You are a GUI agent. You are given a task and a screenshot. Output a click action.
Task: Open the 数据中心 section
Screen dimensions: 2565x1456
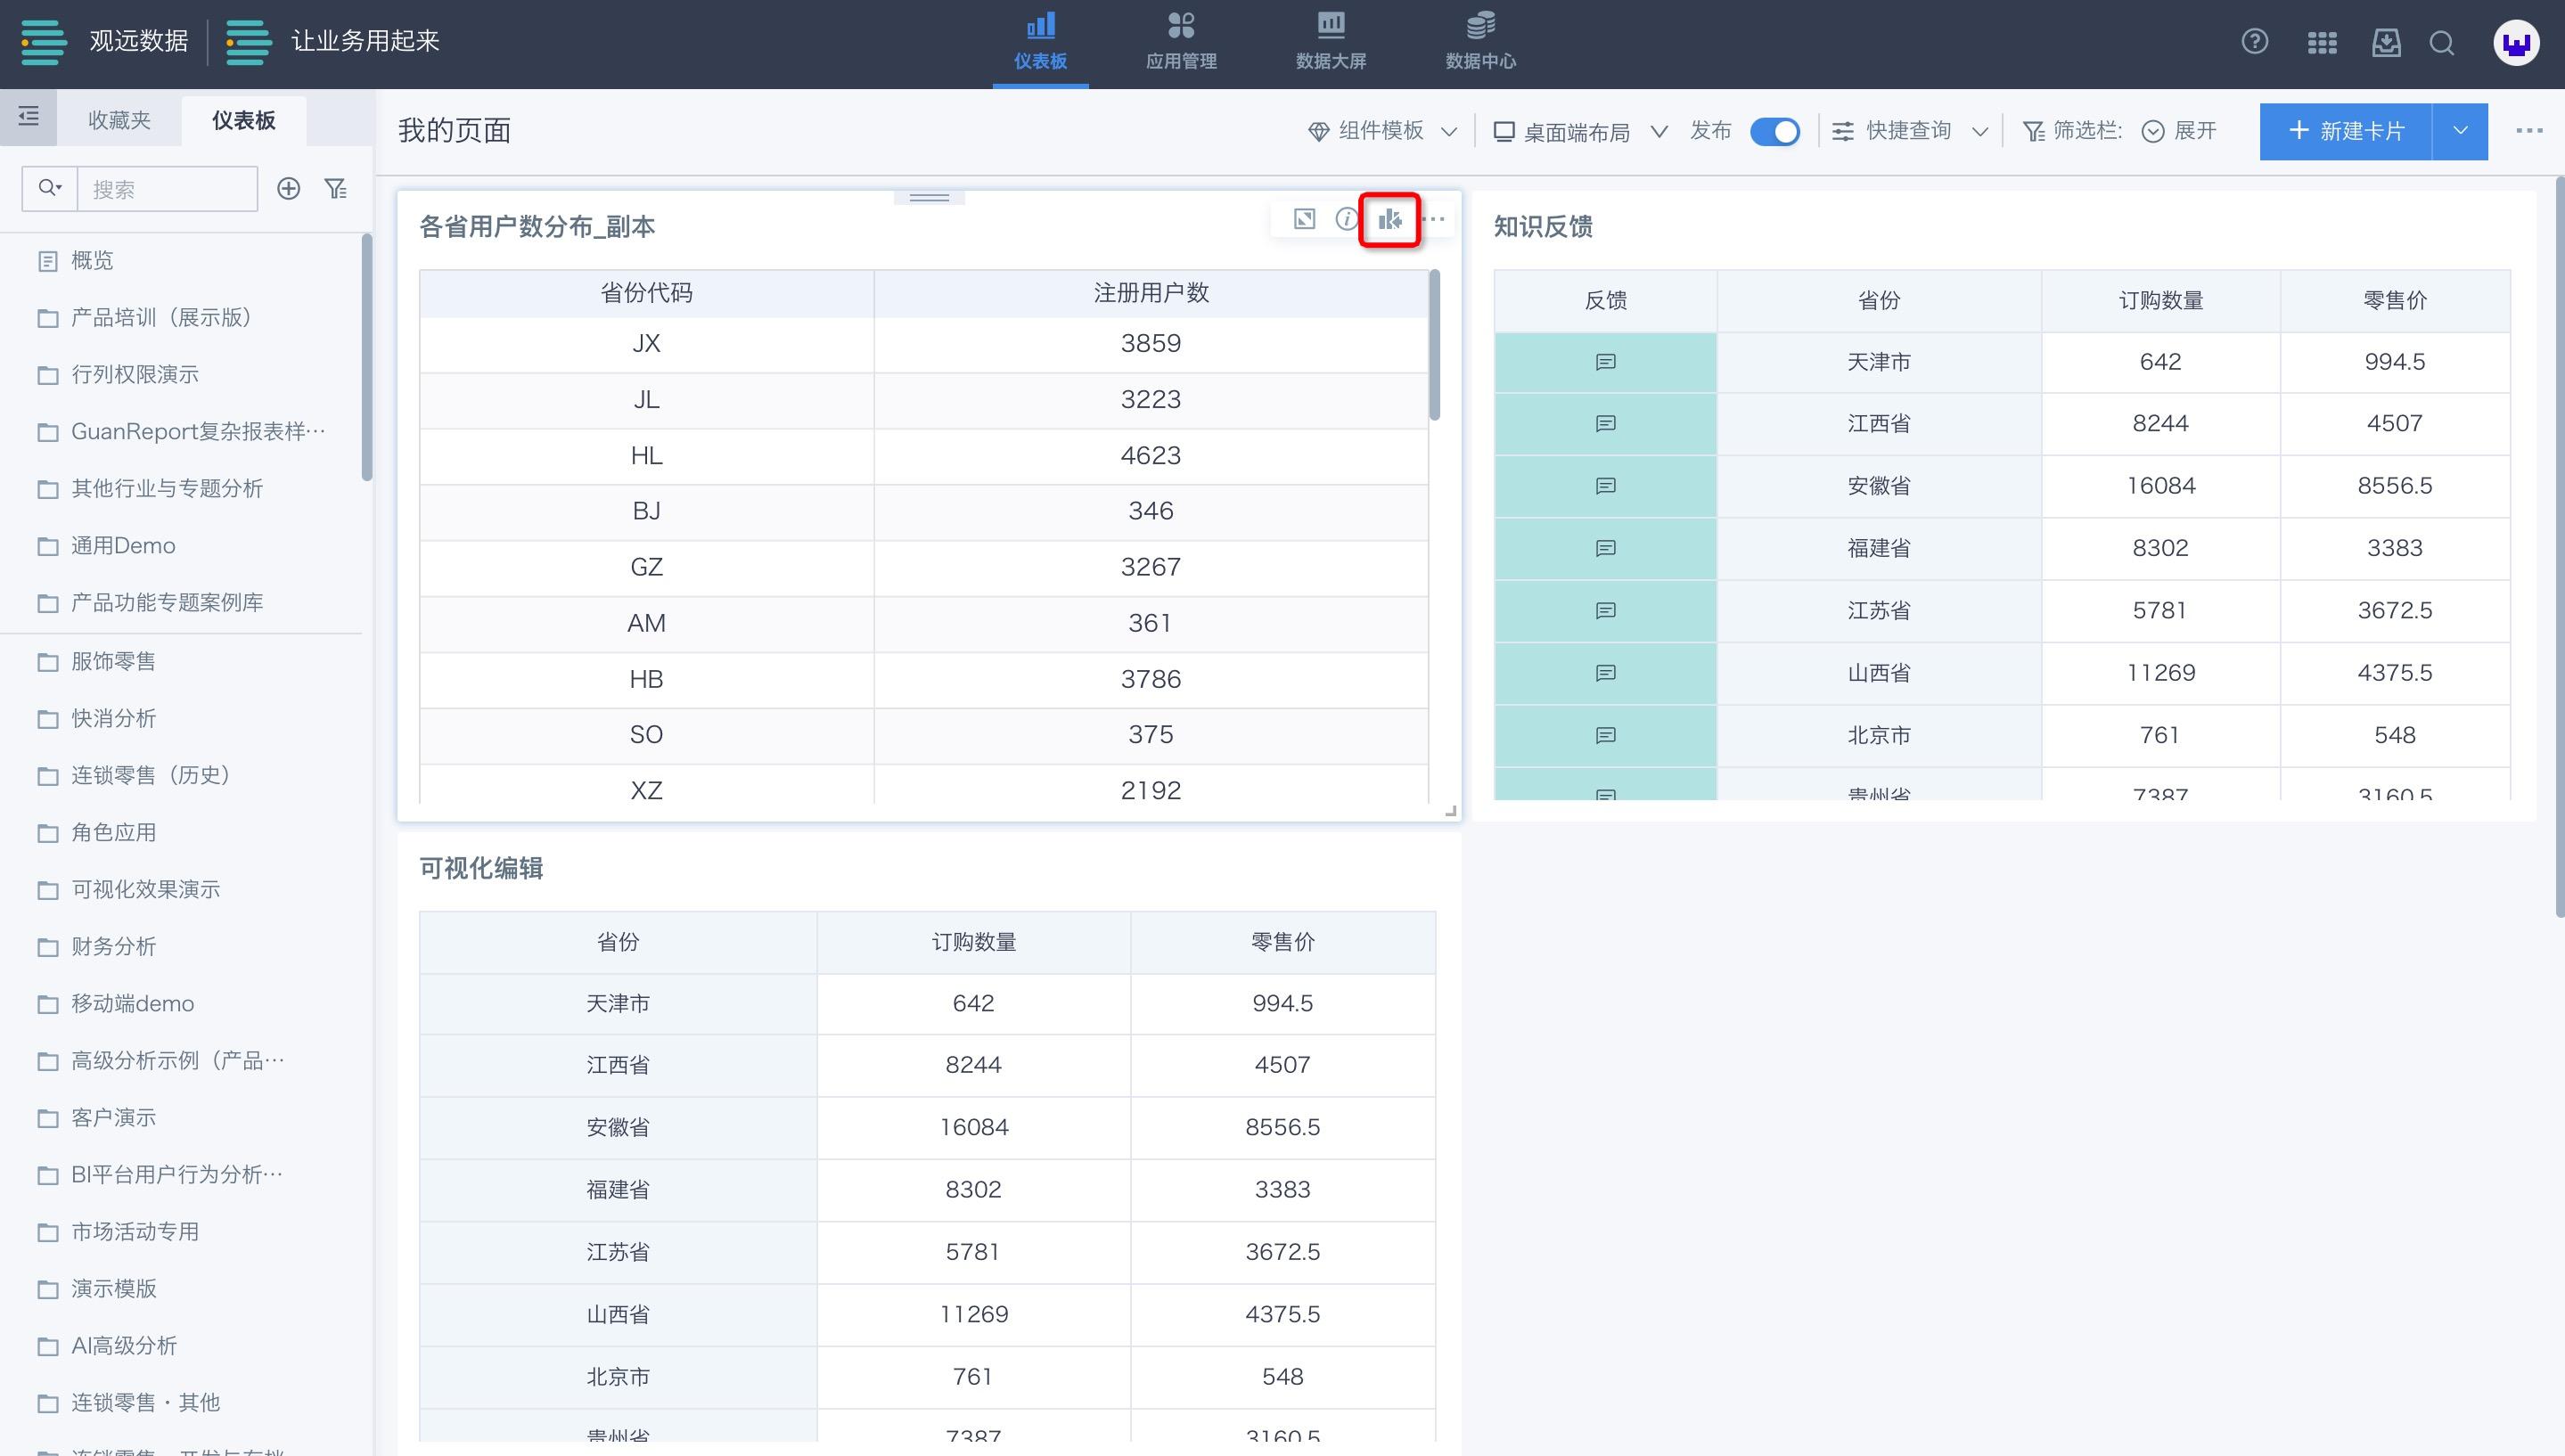[1480, 42]
